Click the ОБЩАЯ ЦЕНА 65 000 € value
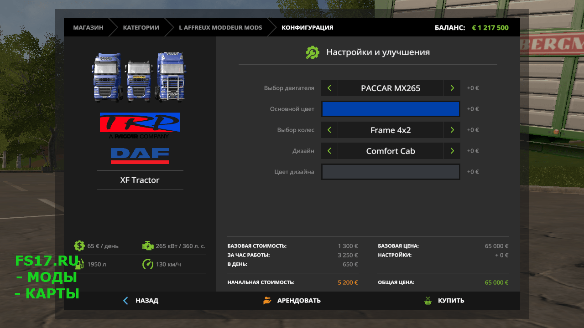The width and height of the screenshot is (584, 328). click(x=496, y=282)
